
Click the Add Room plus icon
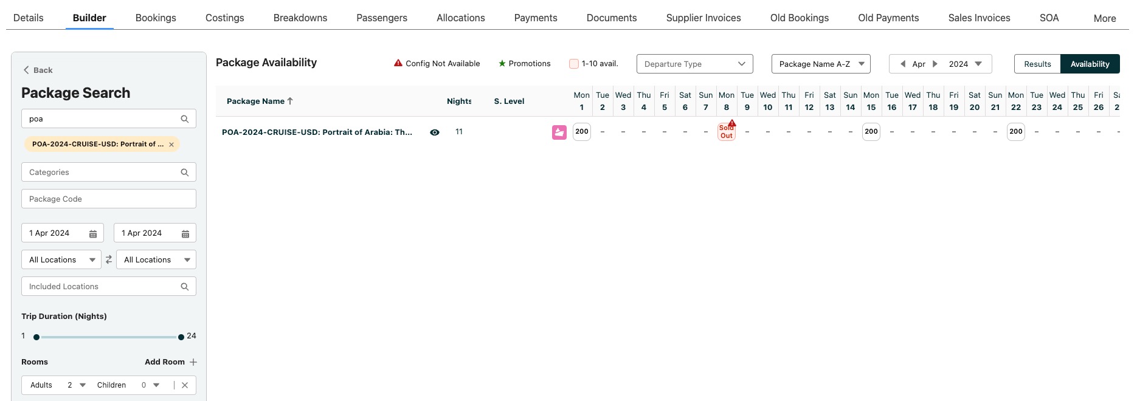193,362
